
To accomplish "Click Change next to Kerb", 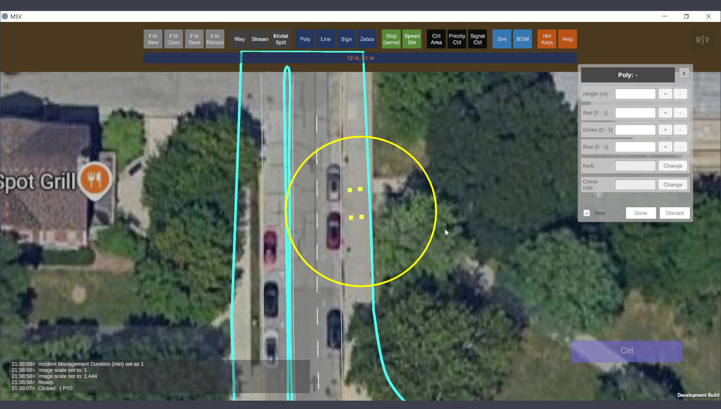I will tap(672, 166).
